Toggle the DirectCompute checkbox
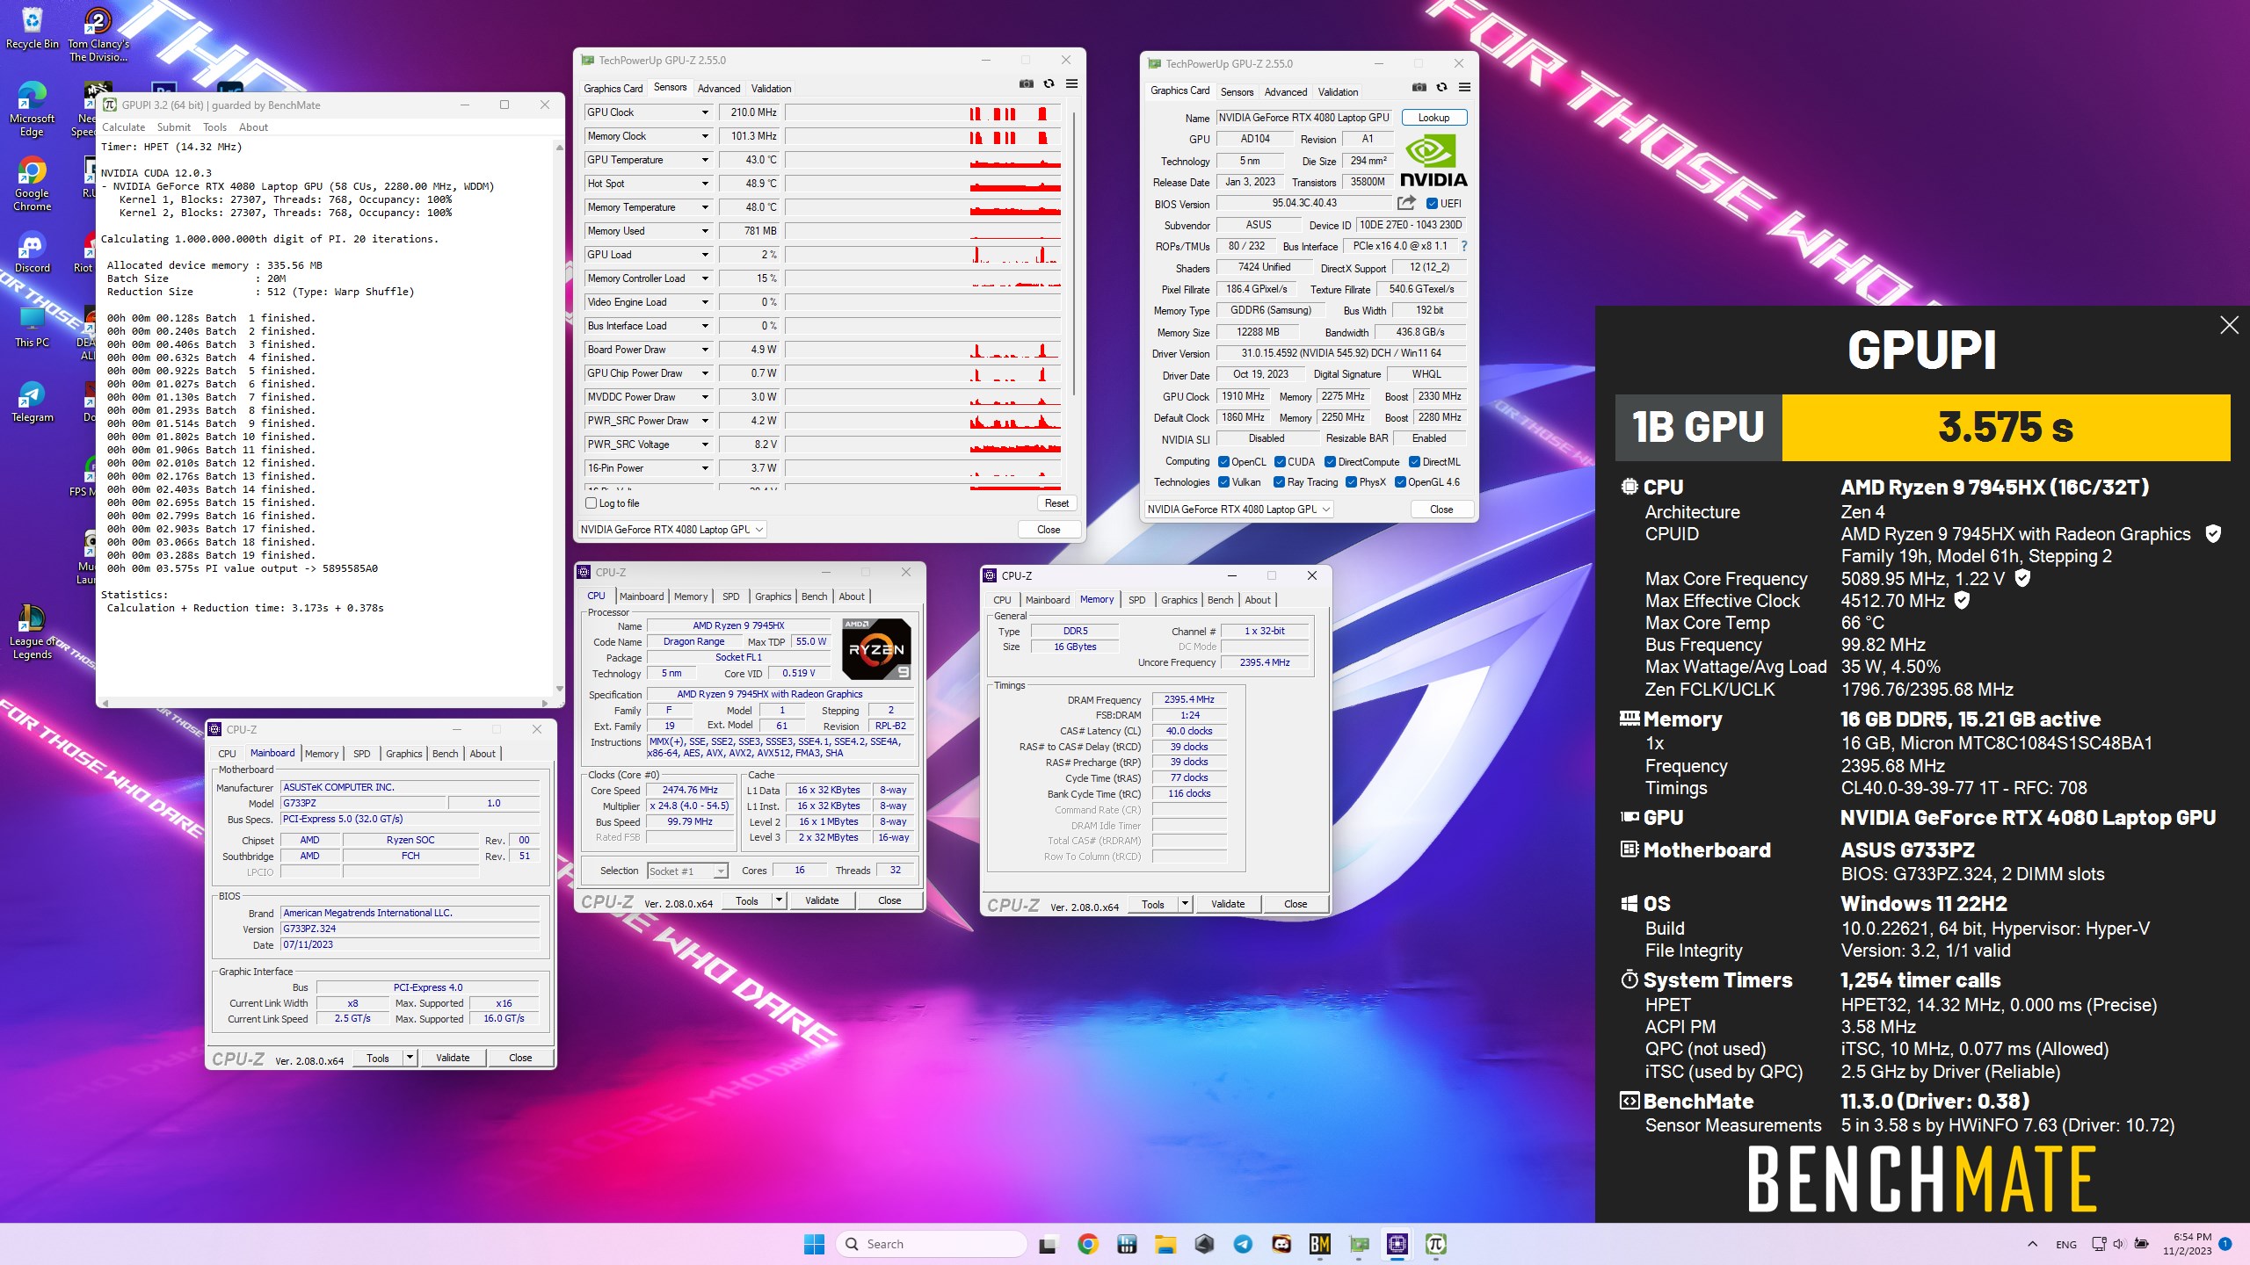This screenshot has height=1265, width=2250. click(x=1331, y=462)
